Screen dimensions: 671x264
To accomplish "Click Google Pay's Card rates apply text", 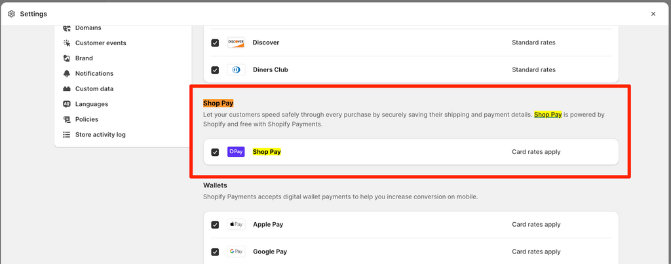I will click(x=536, y=252).
